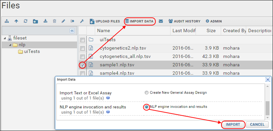The image size is (273, 131).
Task: Click Import Data in the toolbar
Action: [x=139, y=21]
